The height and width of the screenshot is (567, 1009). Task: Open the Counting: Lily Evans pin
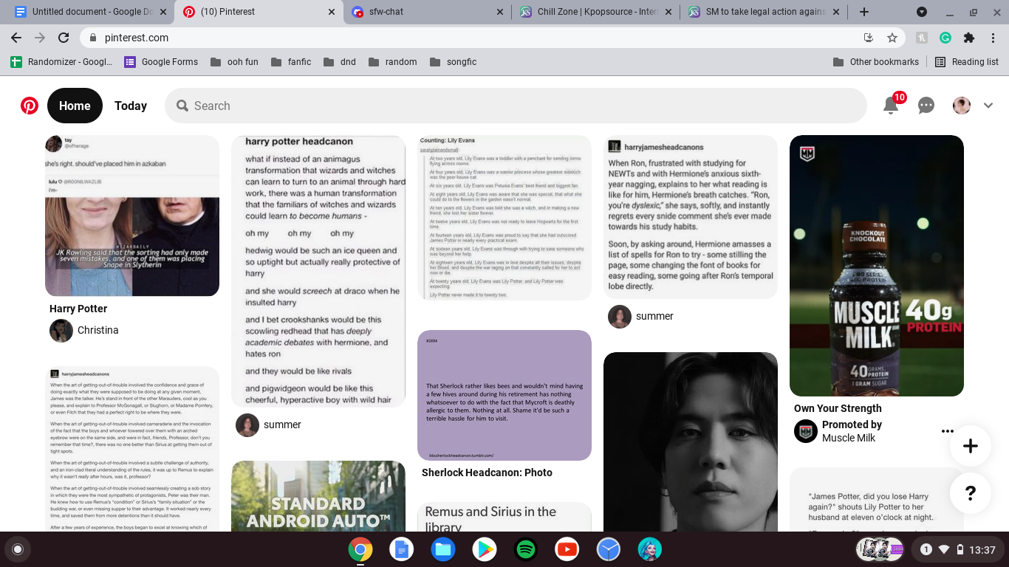(x=504, y=218)
